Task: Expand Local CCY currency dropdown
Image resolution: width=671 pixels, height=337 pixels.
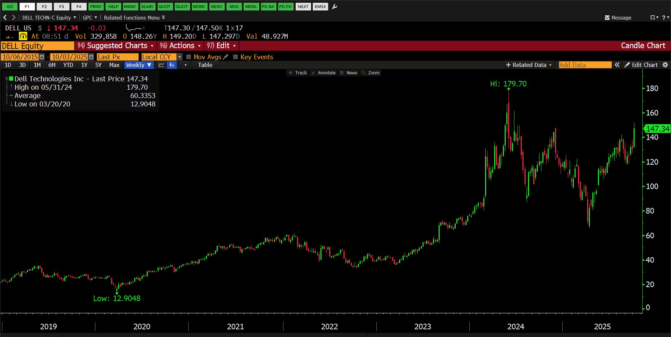Action: pos(180,57)
